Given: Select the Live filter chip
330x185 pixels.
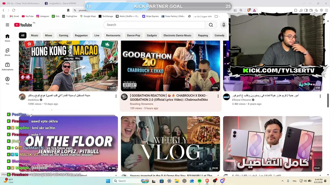Looking at the screenshot, I should [97, 35].
